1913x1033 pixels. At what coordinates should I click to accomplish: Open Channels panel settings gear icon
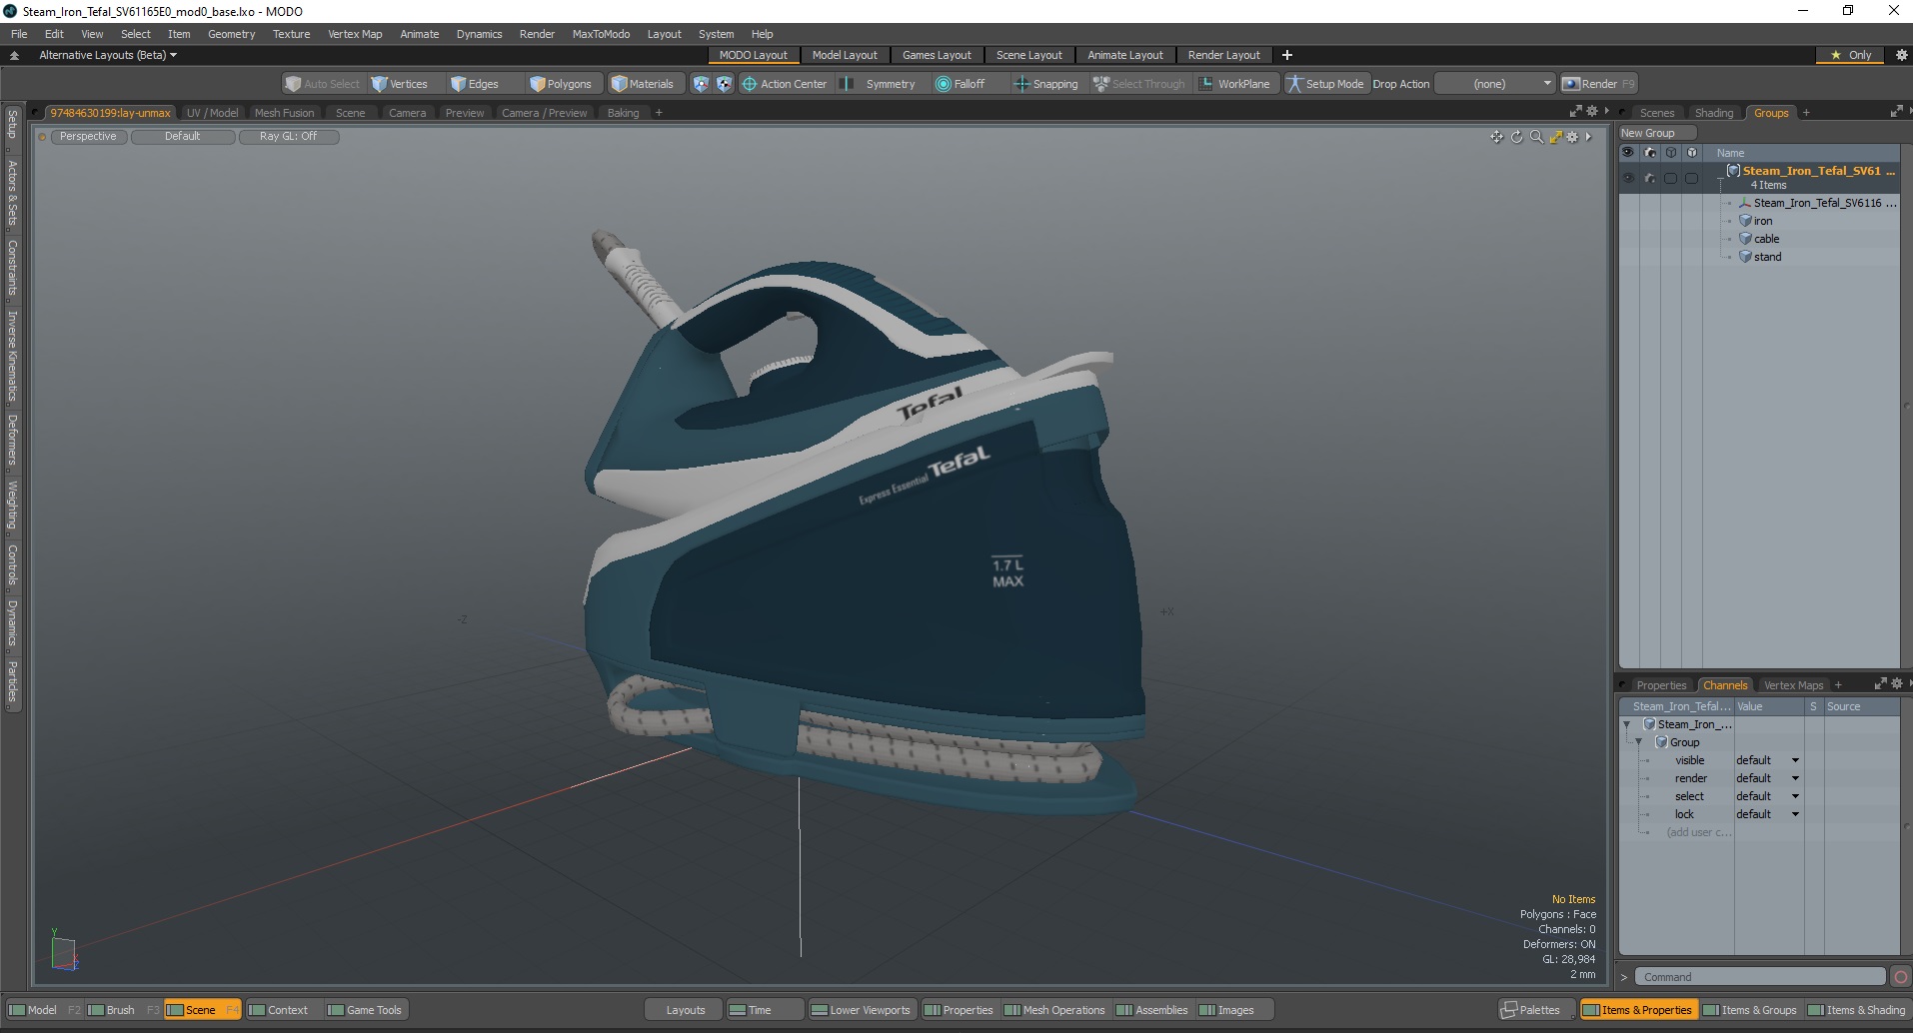[1897, 684]
